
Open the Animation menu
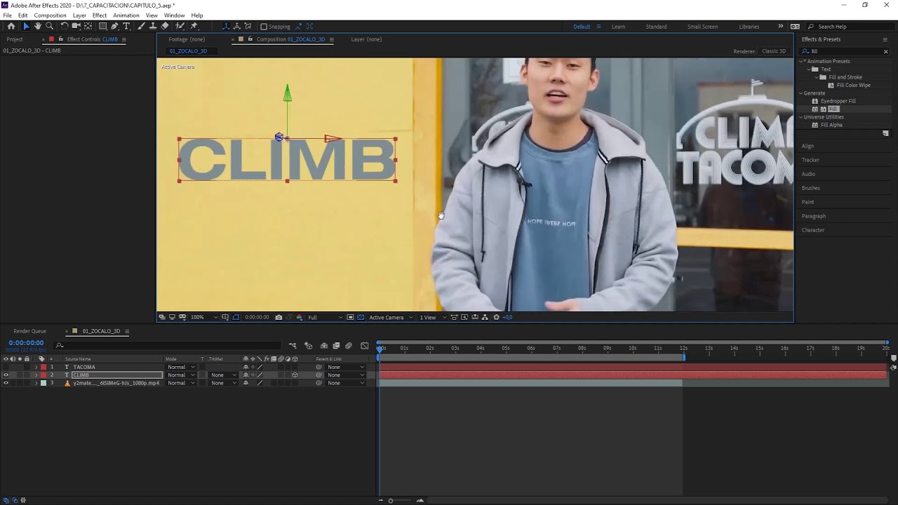click(x=126, y=15)
